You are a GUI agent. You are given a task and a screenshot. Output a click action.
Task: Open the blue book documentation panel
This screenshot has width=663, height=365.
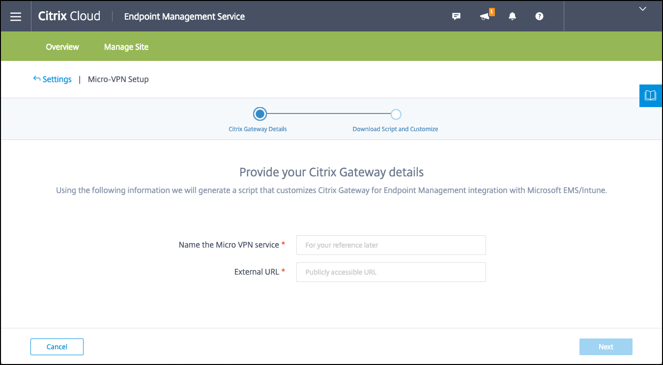[650, 95]
